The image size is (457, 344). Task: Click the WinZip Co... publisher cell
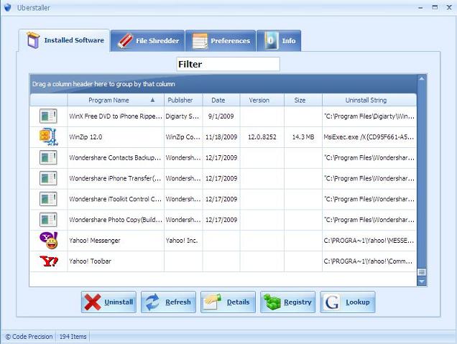(183, 137)
